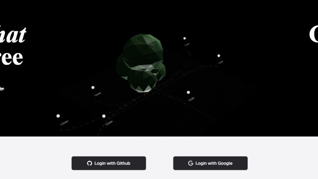This screenshot has width=318, height=179.
Task: Click the Login with Github button
Action: (109, 163)
